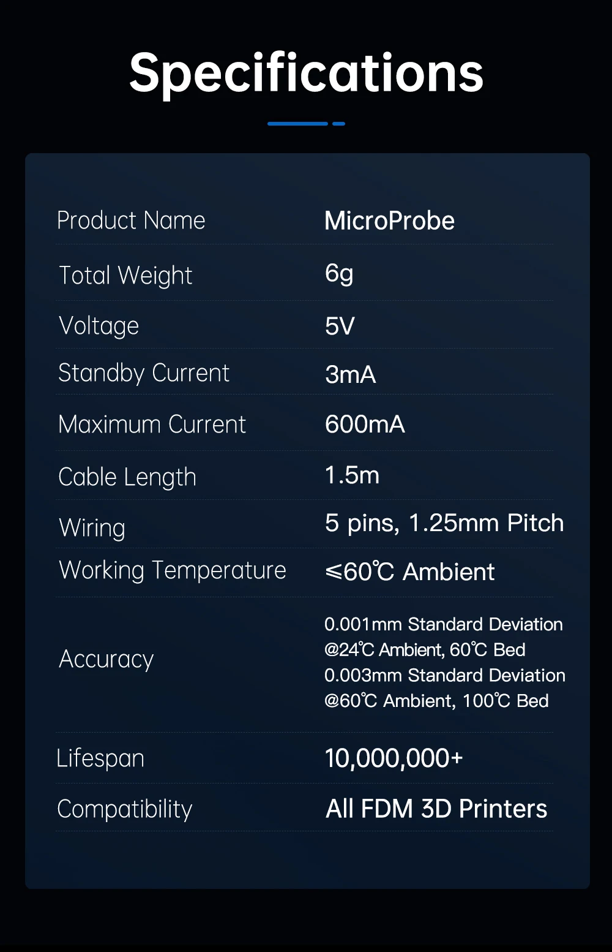
Task: Click the blue underline below the heading
Action: [x=306, y=124]
